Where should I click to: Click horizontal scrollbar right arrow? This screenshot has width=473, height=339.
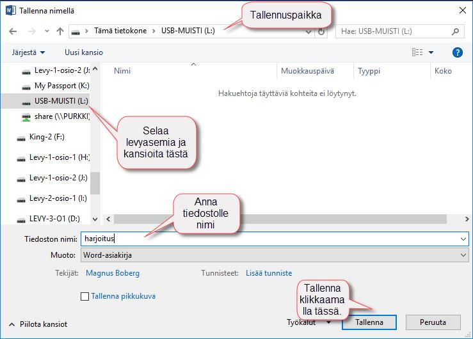467,219
